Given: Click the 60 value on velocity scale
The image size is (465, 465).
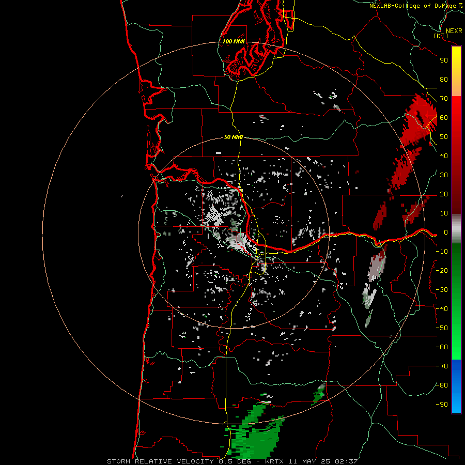Looking at the screenshot, I should [444, 118].
